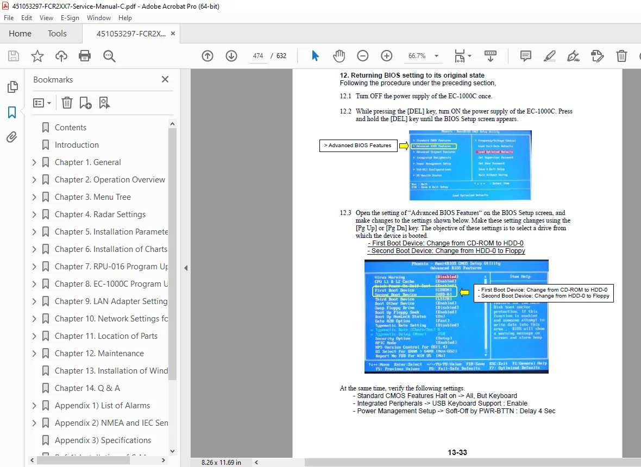Image resolution: width=641 pixels, height=467 pixels.
Task: Select the highlight text pen
Action: point(549,56)
